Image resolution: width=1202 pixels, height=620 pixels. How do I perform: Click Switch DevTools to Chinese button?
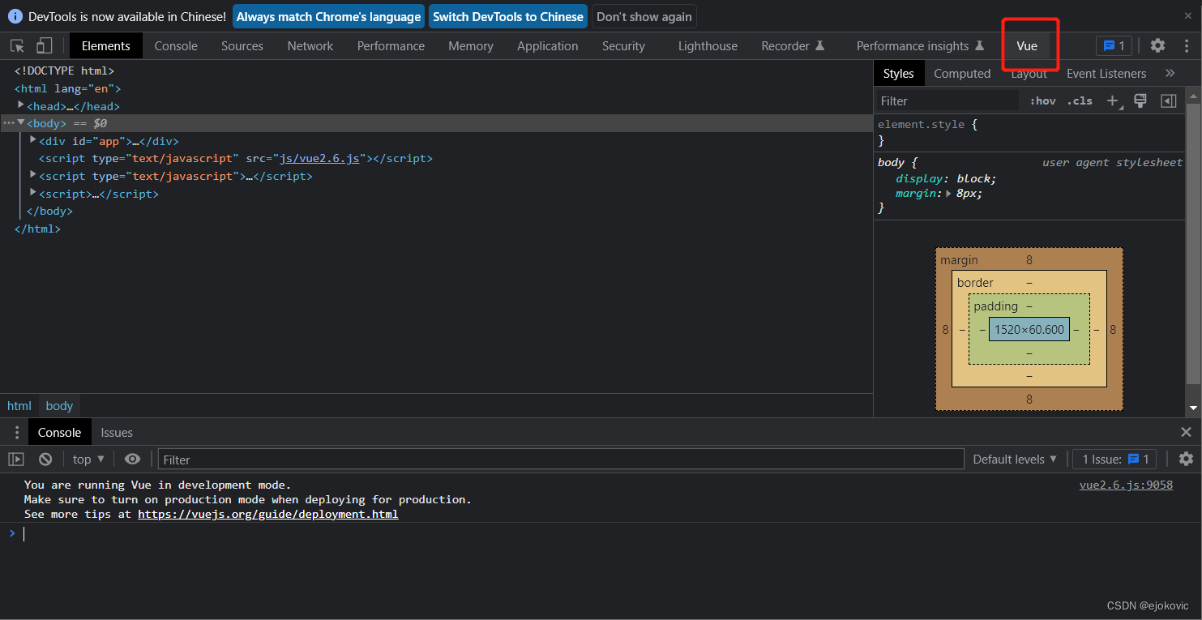coord(508,16)
